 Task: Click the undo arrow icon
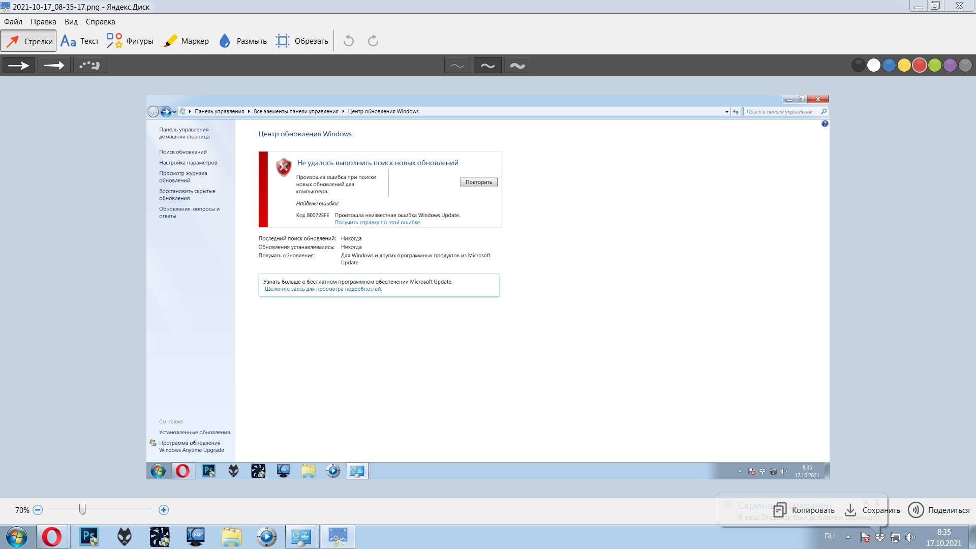pos(349,41)
